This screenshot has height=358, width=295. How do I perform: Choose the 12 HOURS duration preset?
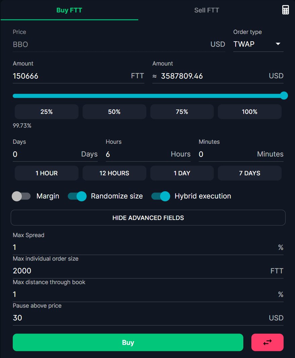114,173
